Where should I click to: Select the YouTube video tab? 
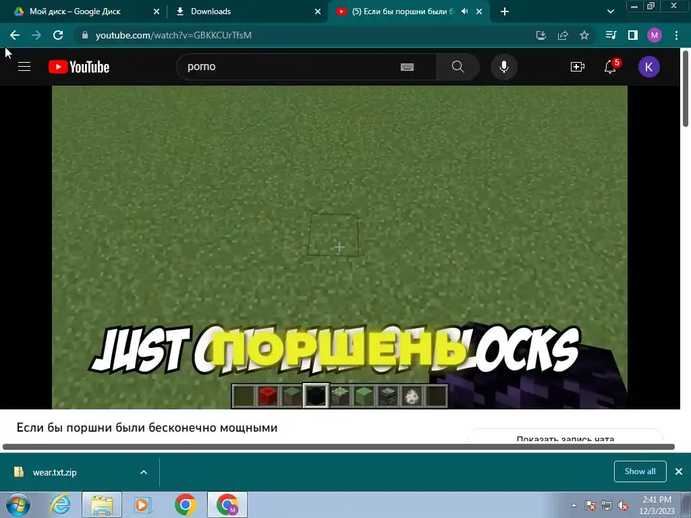pyautogui.click(x=408, y=11)
